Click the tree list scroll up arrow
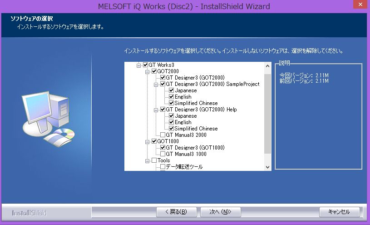The width and height of the screenshot is (370, 225). tap(267, 66)
